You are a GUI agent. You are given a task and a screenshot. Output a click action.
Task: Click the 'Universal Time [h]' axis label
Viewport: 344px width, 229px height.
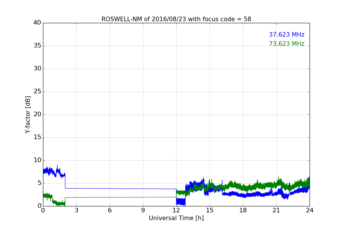(x=176, y=218)
